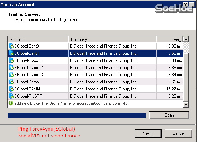Click the server icon beside EGlobal-Classic2
Screen dimensions: 197x142
pyautogui.click(x=11, y=67)
